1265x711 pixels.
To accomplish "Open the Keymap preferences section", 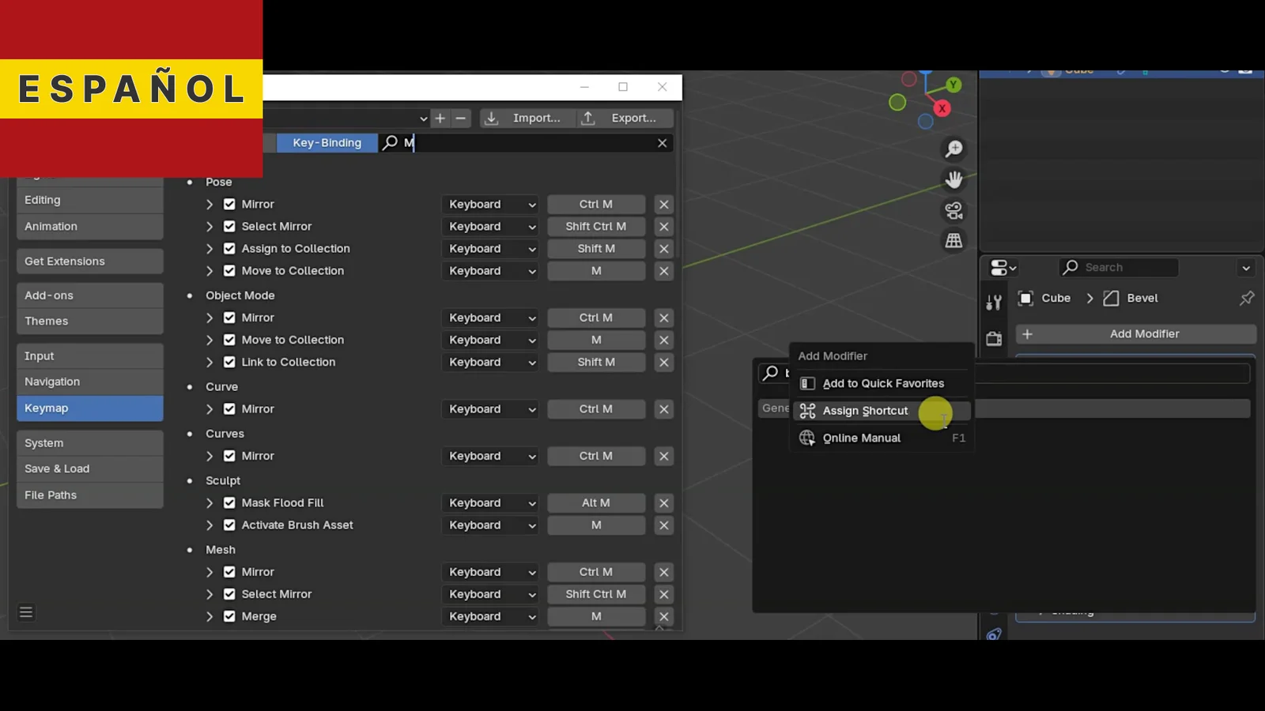I will 89,408.
